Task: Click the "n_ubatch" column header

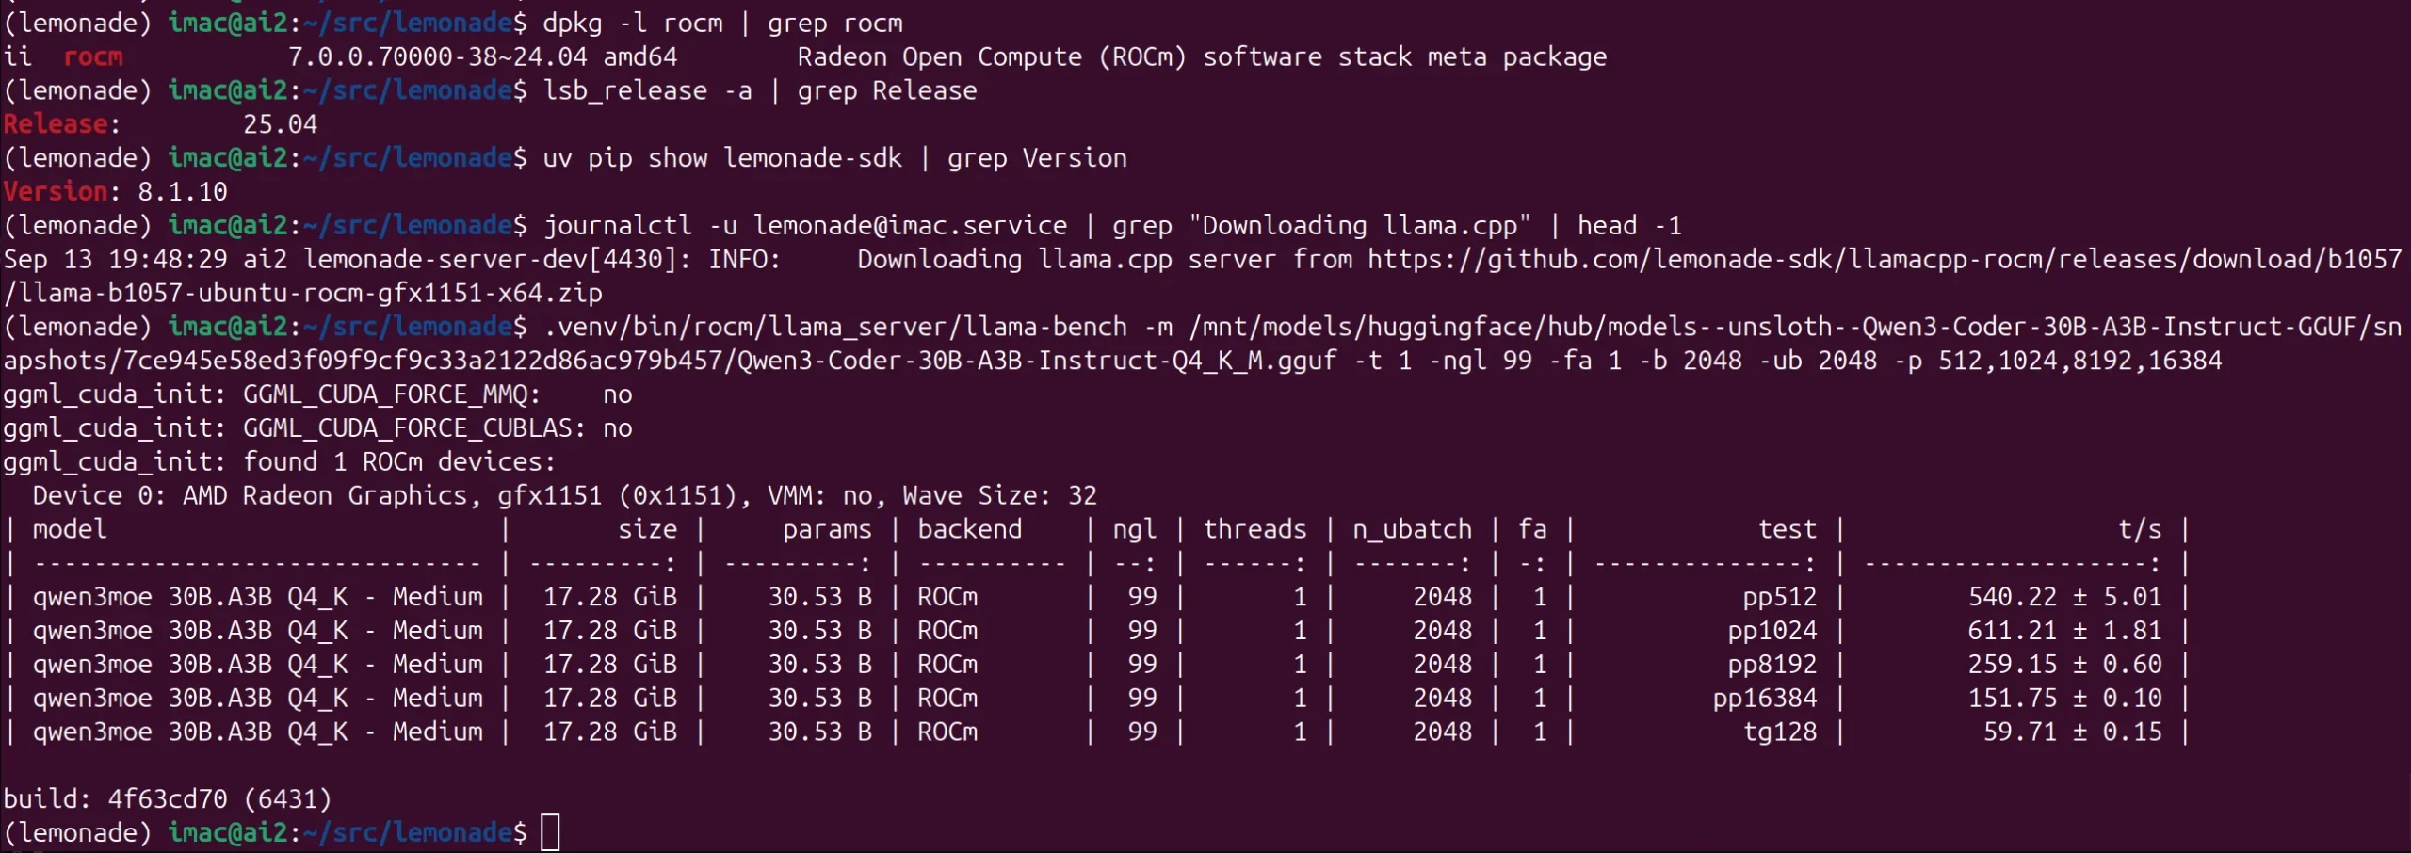Action: 1412,529
